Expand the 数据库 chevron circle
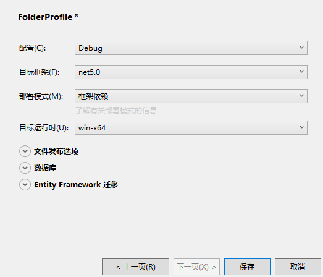Viewport: 323px width, 277px height. pos(25,168)
